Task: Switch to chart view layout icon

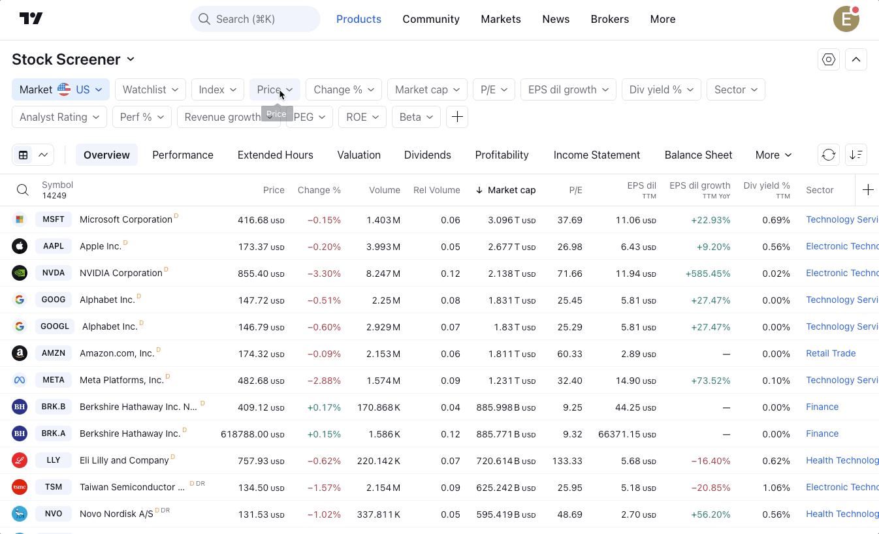Action: pos(43,155)
